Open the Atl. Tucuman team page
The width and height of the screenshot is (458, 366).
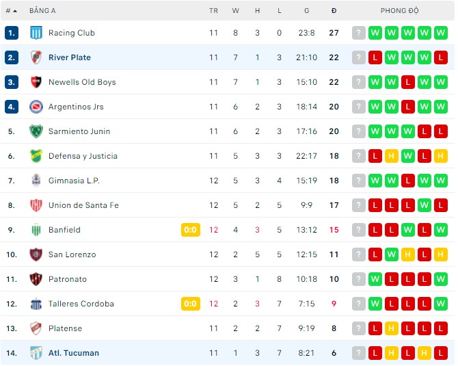(73, 353)
